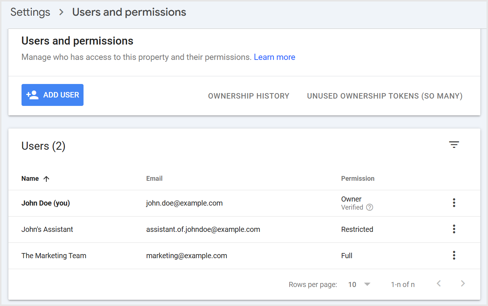This screenshot has width=488, height=306.
Task: Click the Name column sort arrow
Action: 46,179
